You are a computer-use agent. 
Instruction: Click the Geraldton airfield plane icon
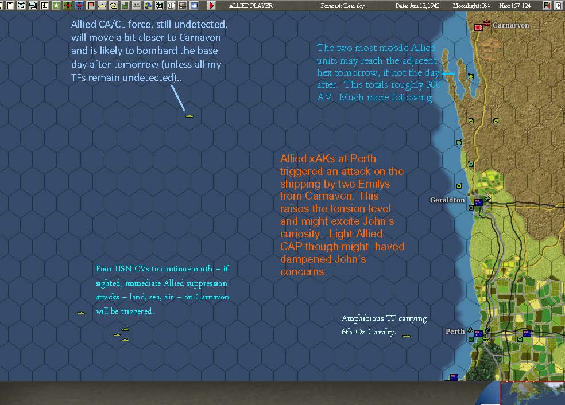pos(487,198)
